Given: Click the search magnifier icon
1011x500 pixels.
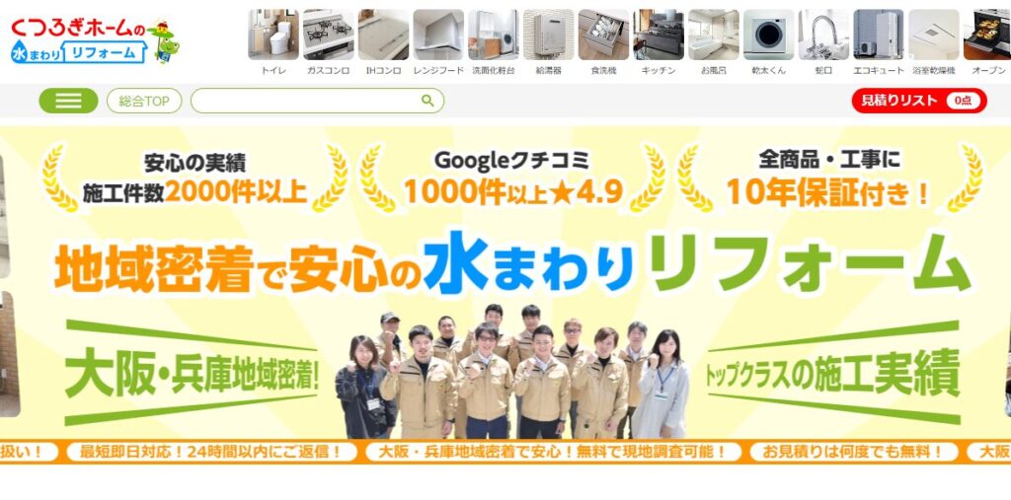Looking at the screenshot, I should click(x=428, y=101).
